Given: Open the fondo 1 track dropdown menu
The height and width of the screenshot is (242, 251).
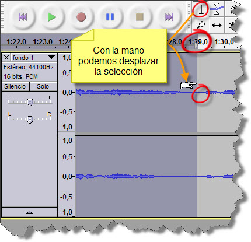Looking at the screenshot, I should [x=51, y=58].
